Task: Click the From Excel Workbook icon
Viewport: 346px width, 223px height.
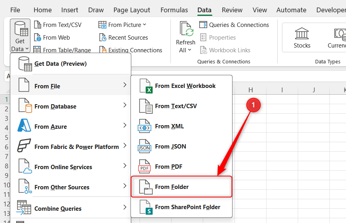Action: (x=146, y=86)
